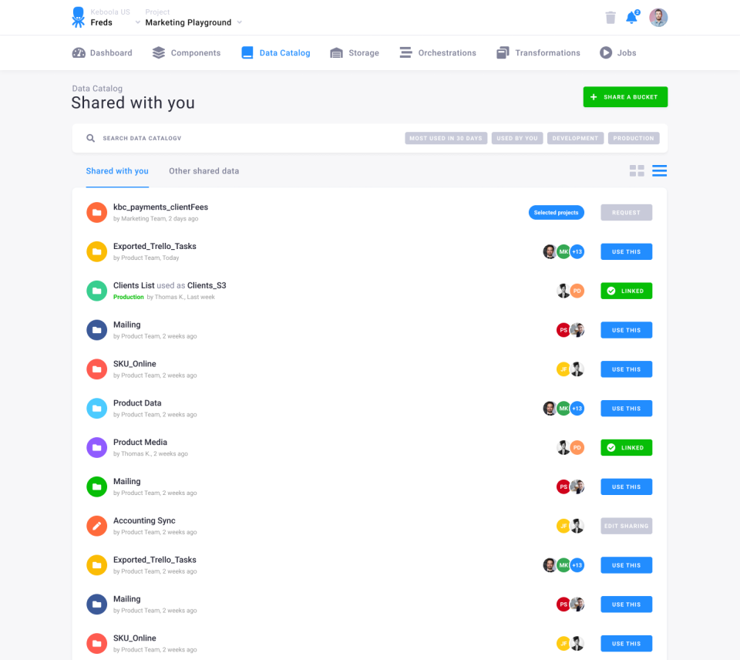Viewport: 740px width, 660px height.
Task: Open notifications bell icon
Action: tap(632, 17)
